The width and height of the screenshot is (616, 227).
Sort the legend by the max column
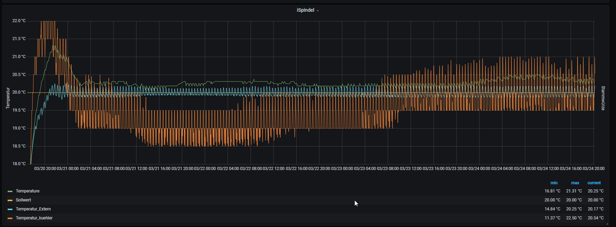pos(575,183)
